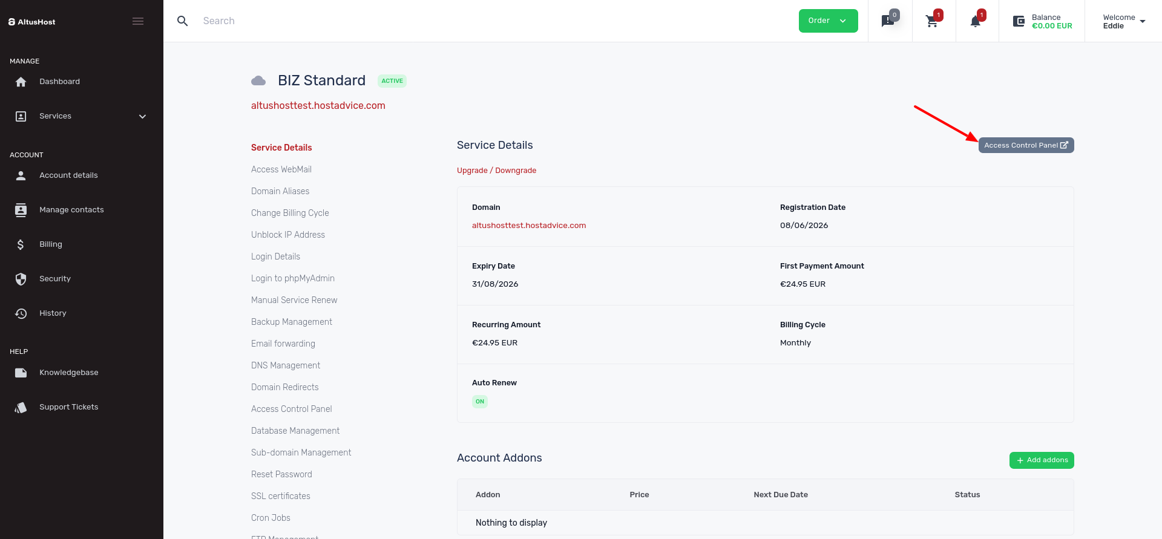Click the Account details person icon

21,175
